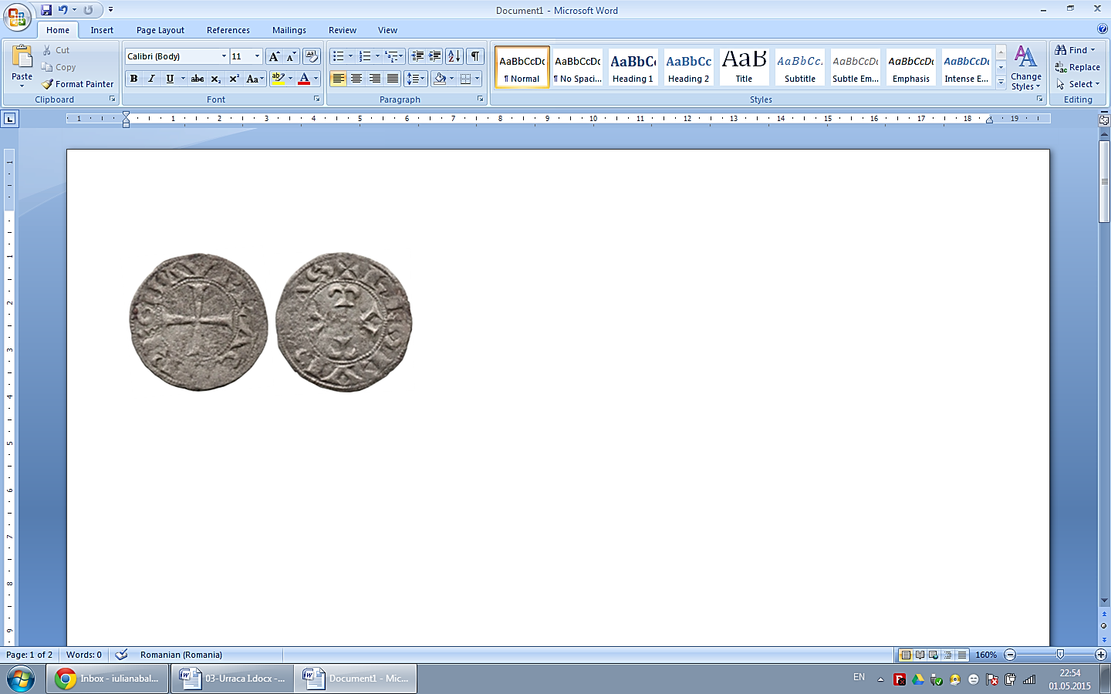Open the font name dropdown Calibri

coord(224,56)
